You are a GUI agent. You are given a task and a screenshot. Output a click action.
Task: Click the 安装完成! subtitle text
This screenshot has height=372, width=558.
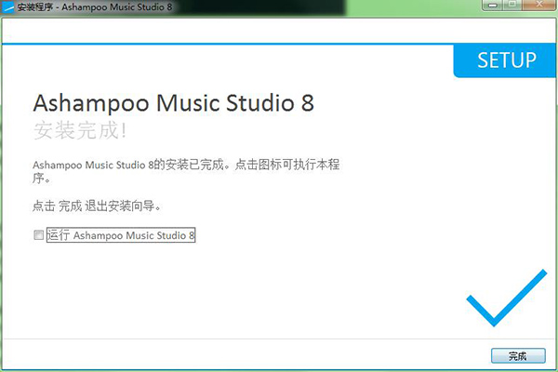pos(80,130)
